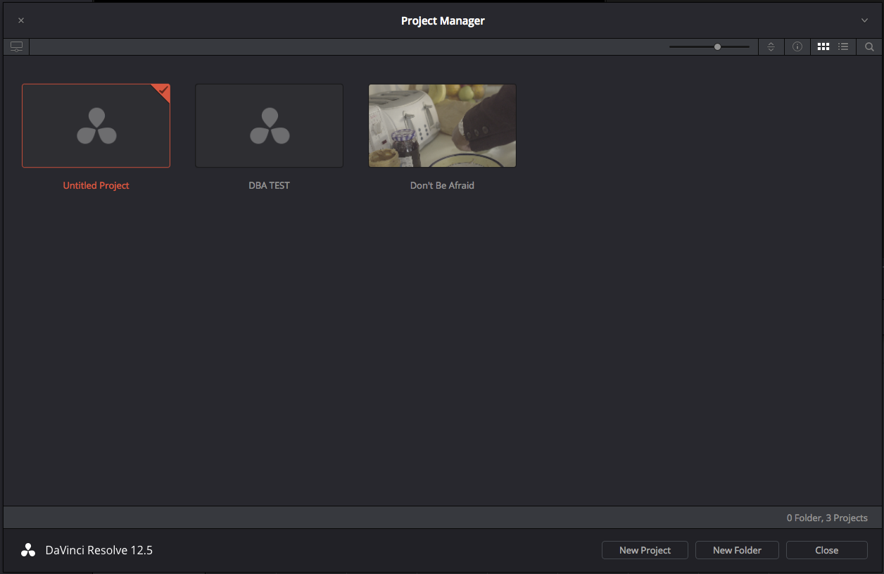The width and height of the screenshot is (884, 574).
Task: Expand the top-right chevron menu
Action: pyautogui.click(x=864, y=20)
